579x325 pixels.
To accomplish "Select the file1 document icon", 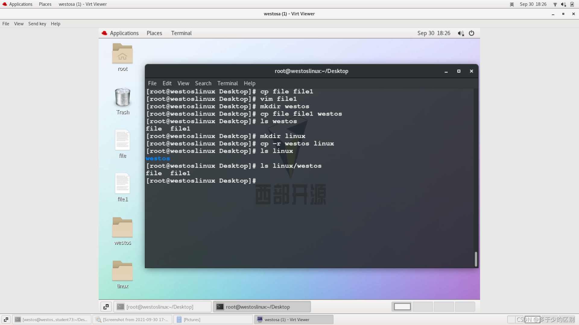I will [x=122, y=184].
